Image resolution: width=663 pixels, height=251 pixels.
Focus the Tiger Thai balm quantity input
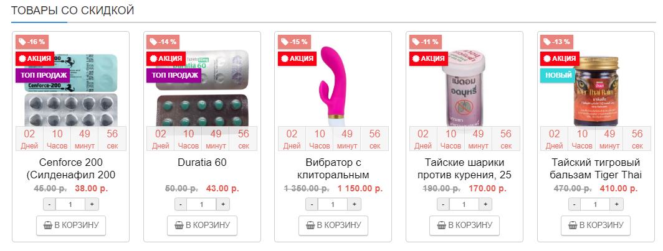[595, 204]
